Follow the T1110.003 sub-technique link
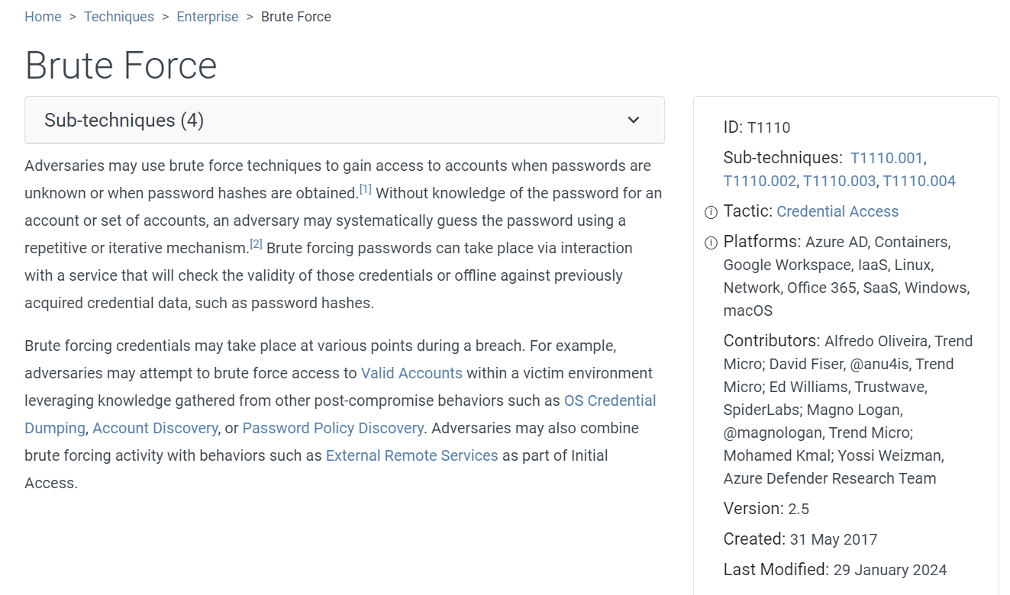The width and height of the screenshot is (1010, 595). 839,181
